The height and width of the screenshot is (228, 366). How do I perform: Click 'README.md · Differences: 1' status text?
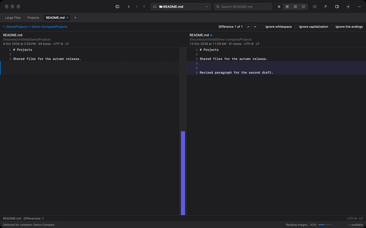[23, 218]
